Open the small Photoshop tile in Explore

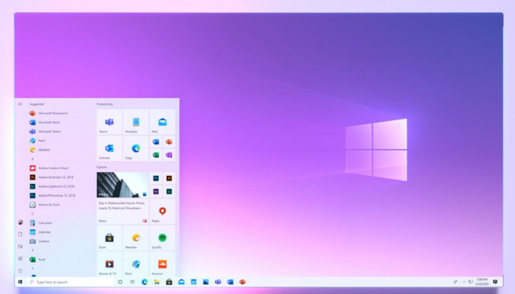156,179
